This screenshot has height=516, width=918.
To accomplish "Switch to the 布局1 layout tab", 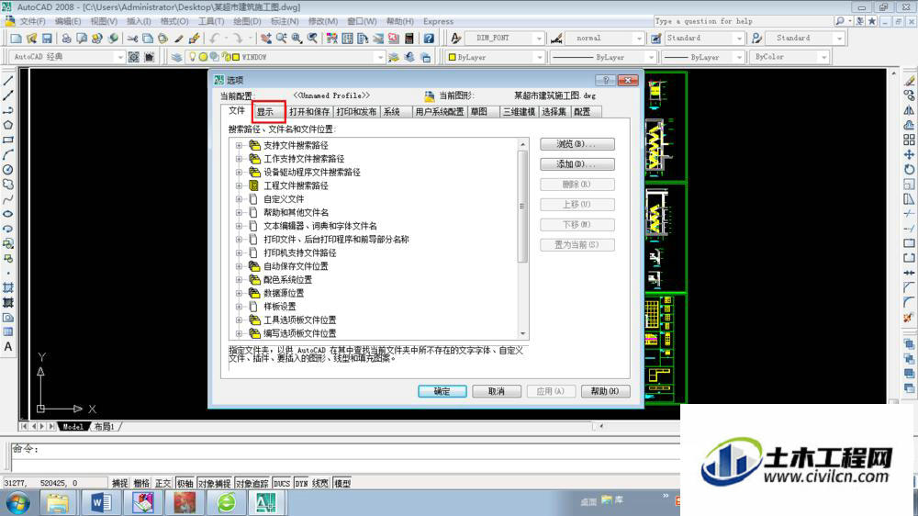I will tap(105, 426).
